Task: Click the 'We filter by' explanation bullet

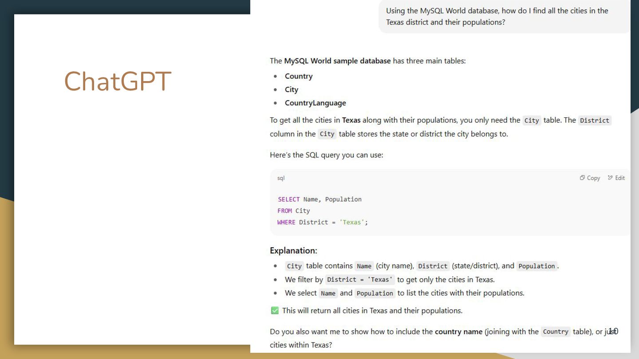Action: [x=390, y=280]
